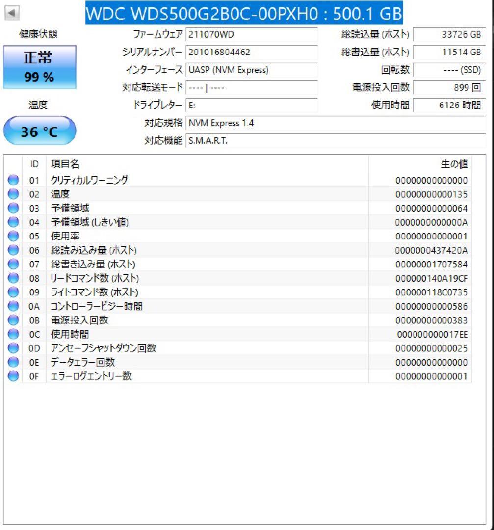Click the ID cell 0A
494x530 pixels.
click(34, 307)
